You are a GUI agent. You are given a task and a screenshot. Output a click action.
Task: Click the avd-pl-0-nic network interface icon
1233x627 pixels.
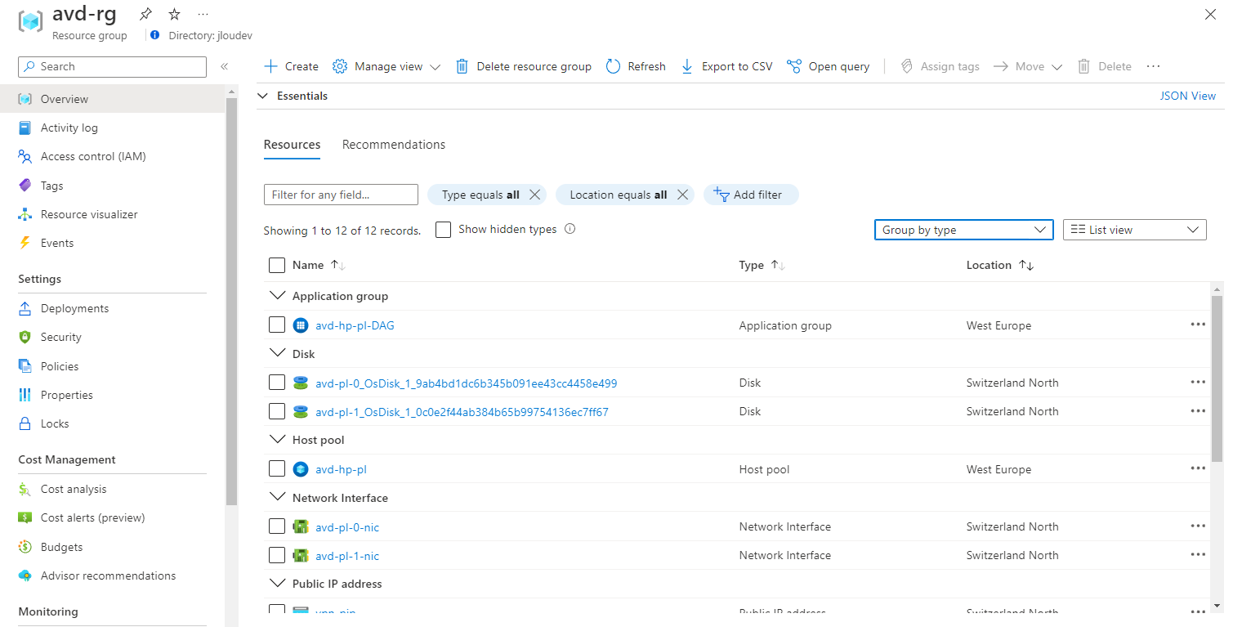301,527
